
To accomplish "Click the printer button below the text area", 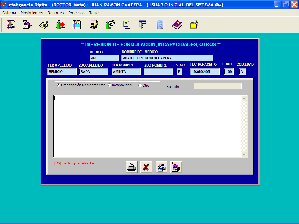I will [132, 167].
